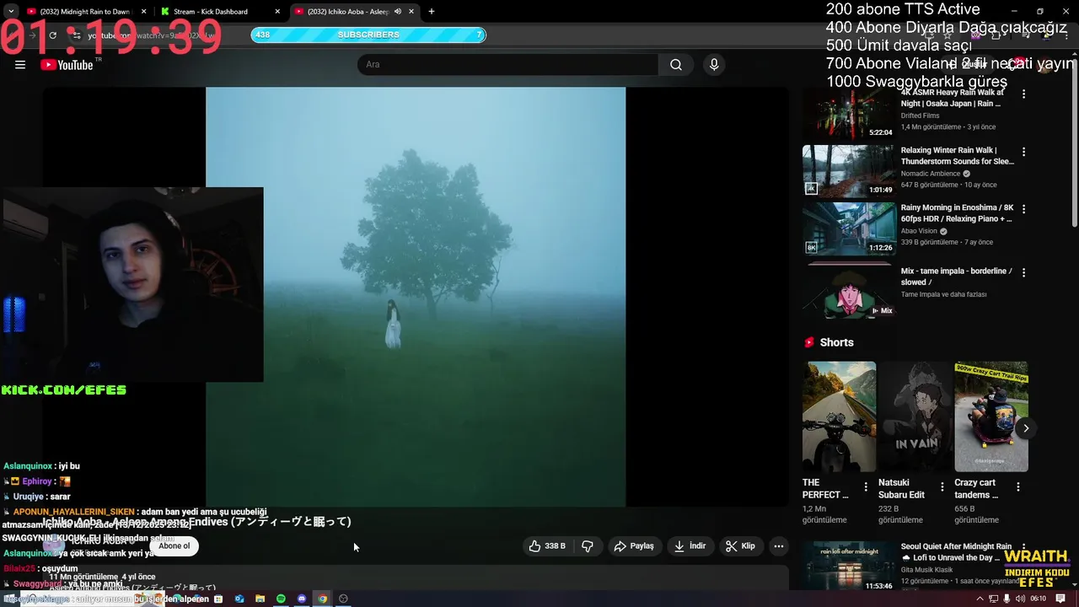
Task: Click Rainy Morning in Enoshima title link
Action: (x=957, y=213)
